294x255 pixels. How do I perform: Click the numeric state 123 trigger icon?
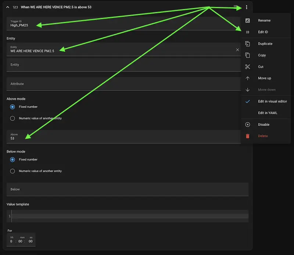pos(15,7)
